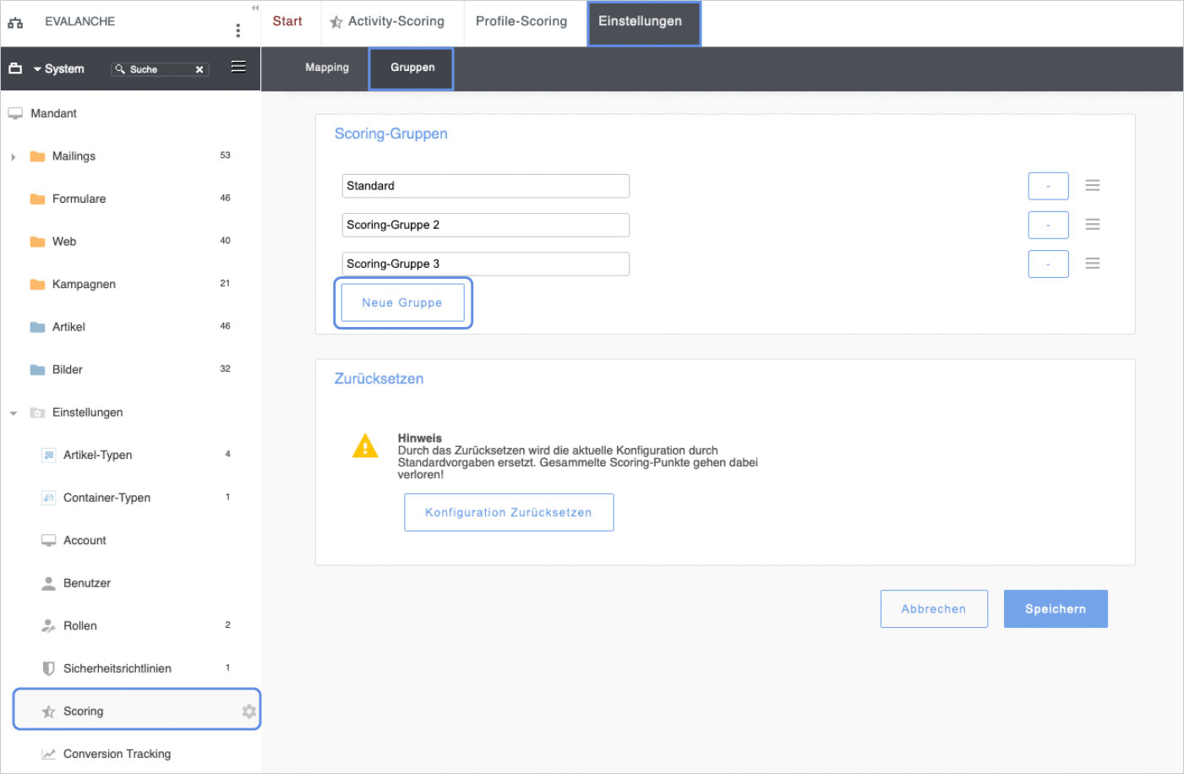Viewport: 1184px width, 774px height.
Task: Collapse the Einstellungen tree node
Action: tap(14, 413)
